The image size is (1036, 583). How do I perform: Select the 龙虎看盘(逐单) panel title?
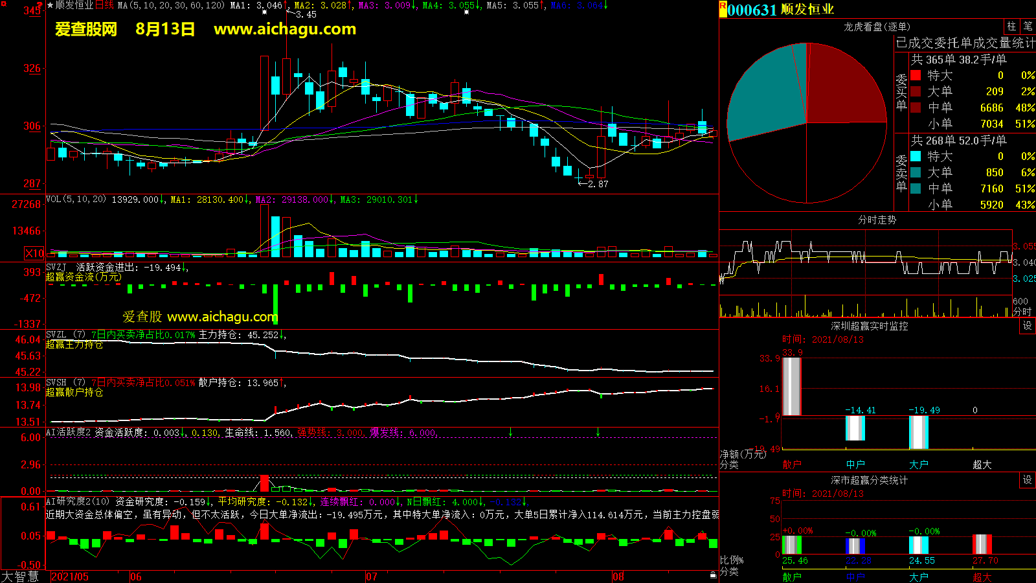[877, 27]
